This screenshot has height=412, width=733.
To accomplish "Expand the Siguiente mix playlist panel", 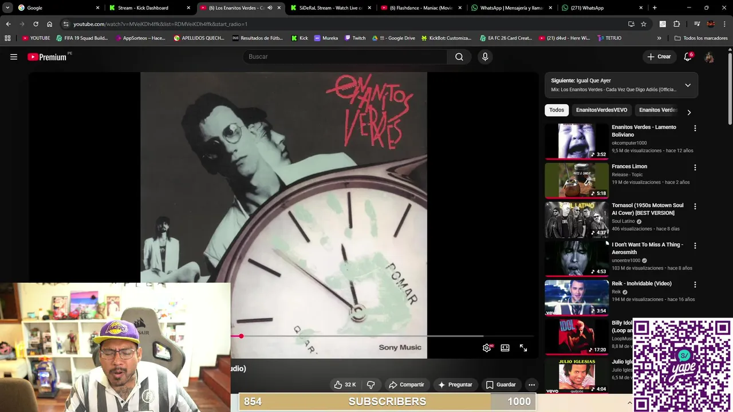I will (688, 85).
